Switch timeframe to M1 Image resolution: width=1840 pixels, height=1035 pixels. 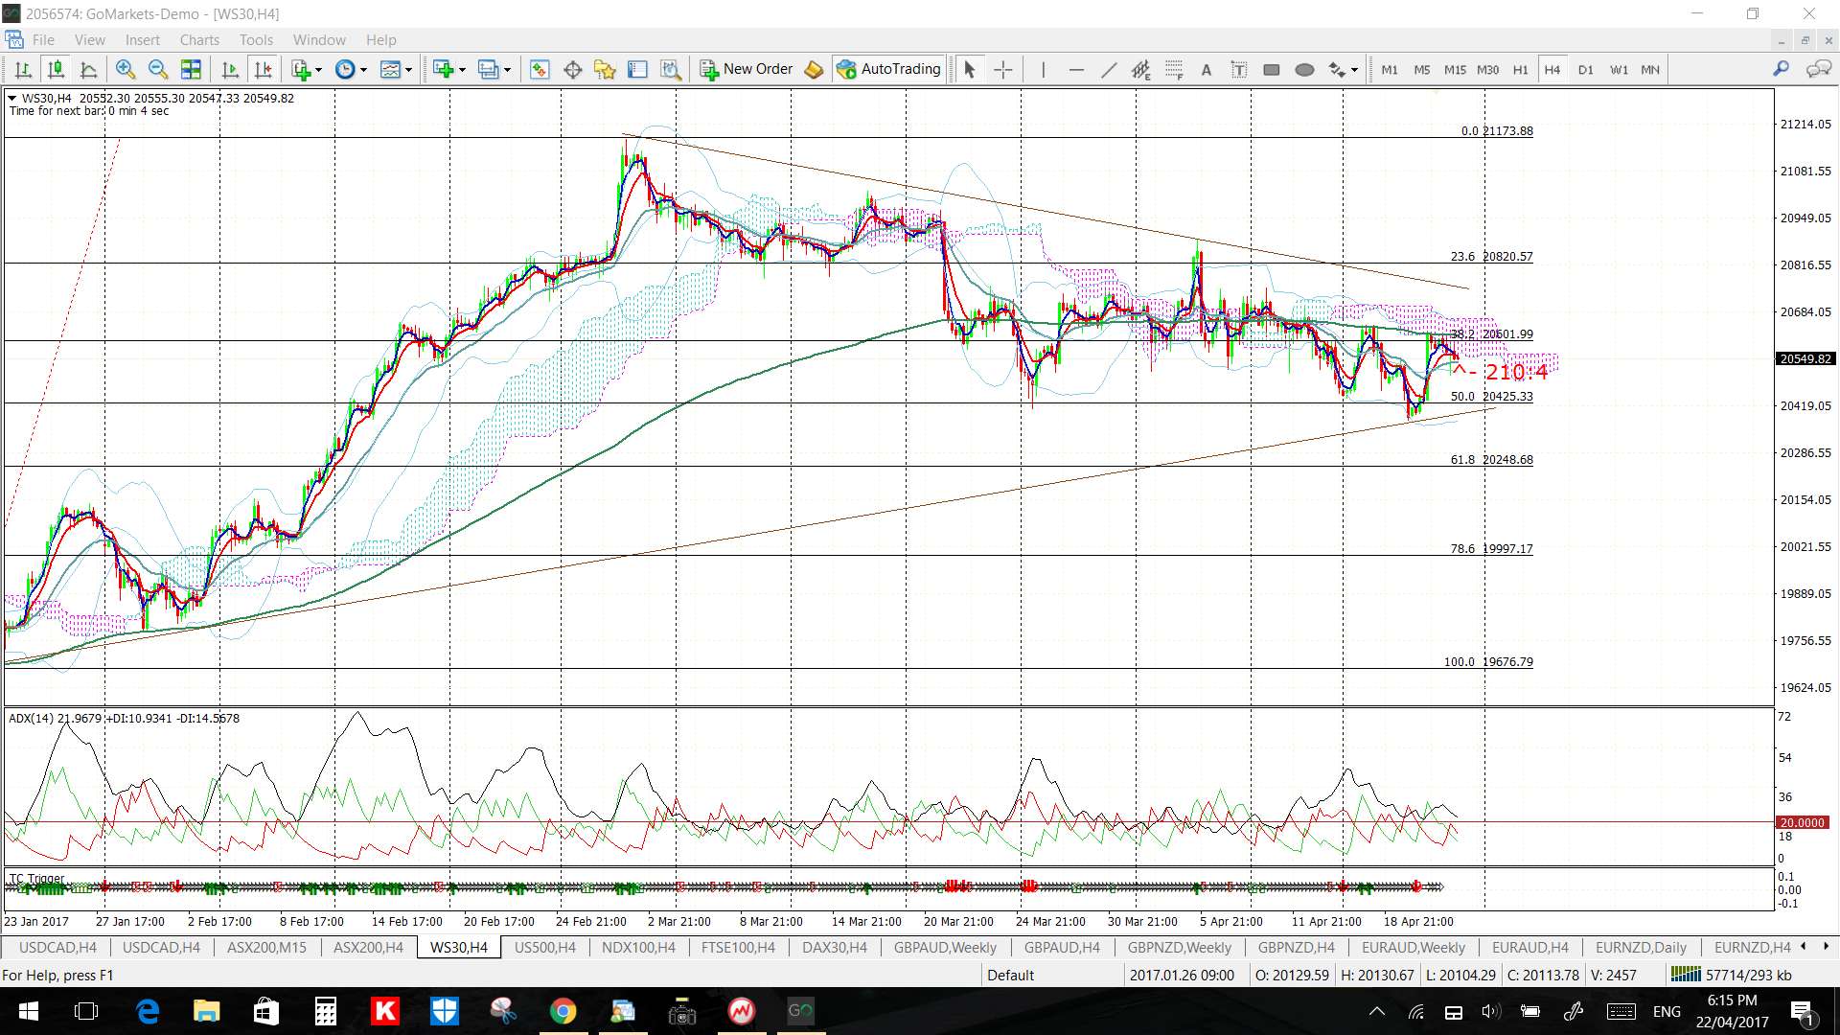click(x=1390, y=69)
